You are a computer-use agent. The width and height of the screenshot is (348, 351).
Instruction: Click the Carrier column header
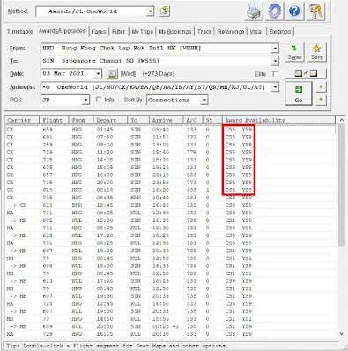pos(22,120)
